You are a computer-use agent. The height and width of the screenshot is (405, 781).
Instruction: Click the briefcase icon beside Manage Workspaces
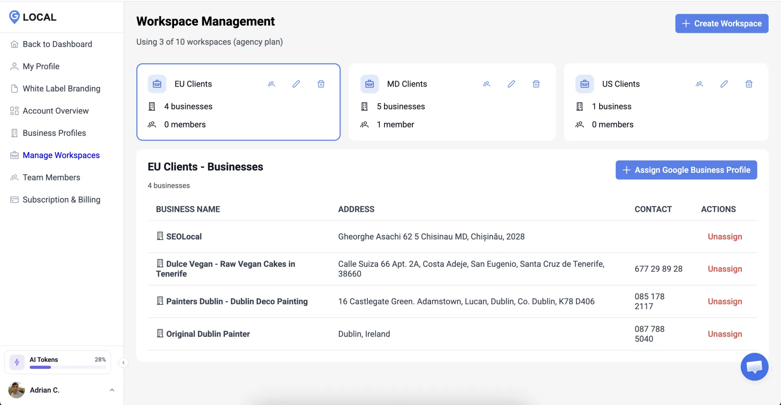(x=14, y=155)
